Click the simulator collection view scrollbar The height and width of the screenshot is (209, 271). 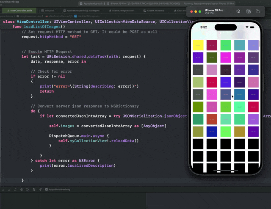tap(260, 43)
